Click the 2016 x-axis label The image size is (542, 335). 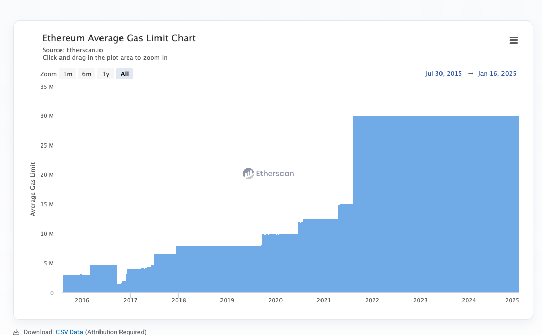[x=82, y=300]
